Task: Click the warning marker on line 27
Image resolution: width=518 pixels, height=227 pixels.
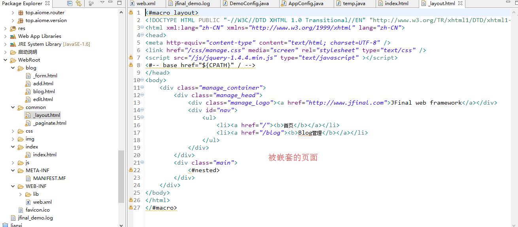Action: coord(131,208)
